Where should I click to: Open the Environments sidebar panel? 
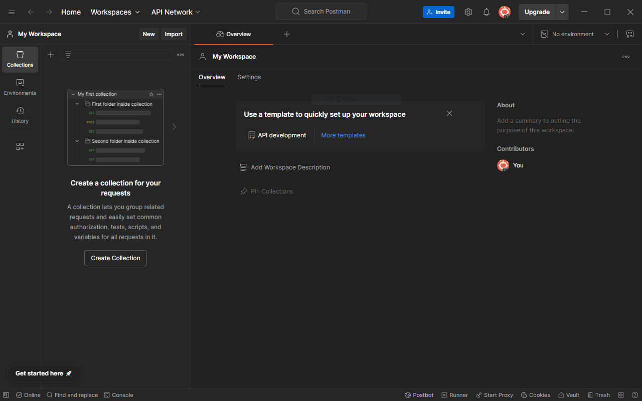[20, 88]
